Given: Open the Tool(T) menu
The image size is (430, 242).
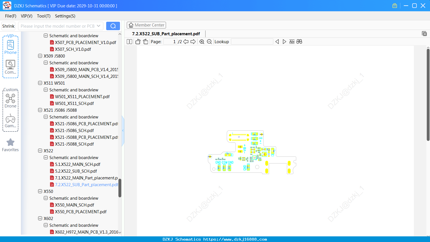Looking at the screenshot, I should point(44,16).
